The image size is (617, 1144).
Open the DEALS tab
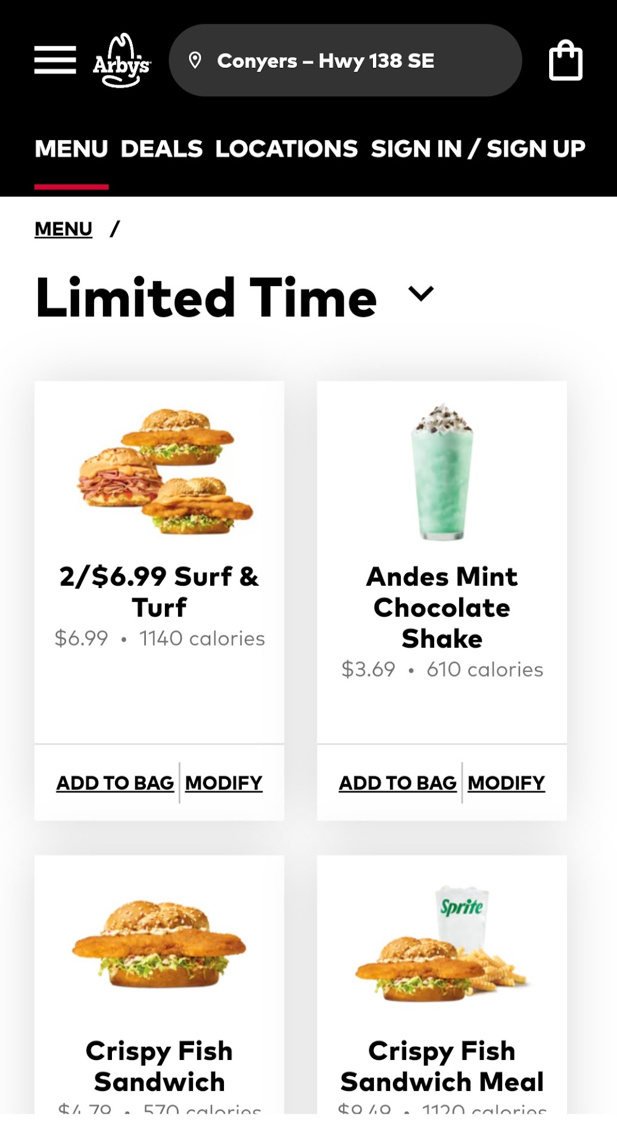coord(161,149)
